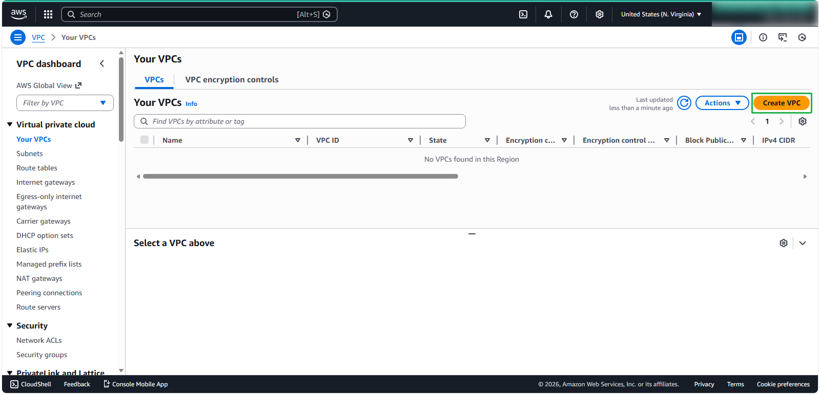820x395 pixels.
Task: Open the help question mark menu
Action: [574, 14]
